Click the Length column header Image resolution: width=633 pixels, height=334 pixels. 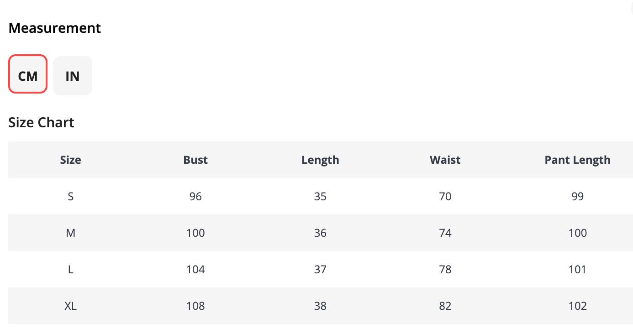pos(320,160)
